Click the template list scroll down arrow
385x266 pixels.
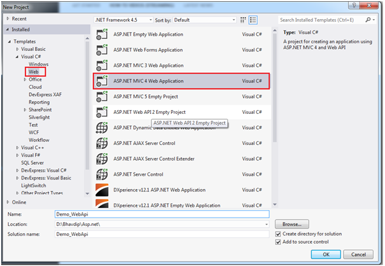(x=275, y=204)
